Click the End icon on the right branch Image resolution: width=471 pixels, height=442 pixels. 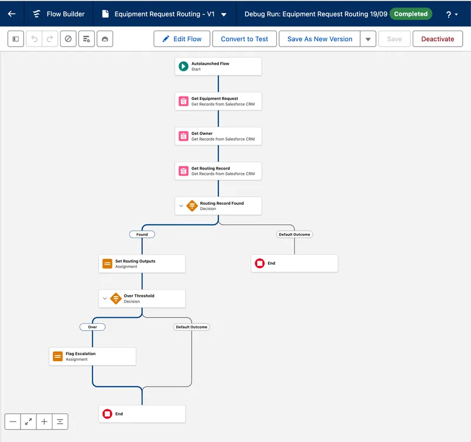pyautogui.click(x=260, y=263)
